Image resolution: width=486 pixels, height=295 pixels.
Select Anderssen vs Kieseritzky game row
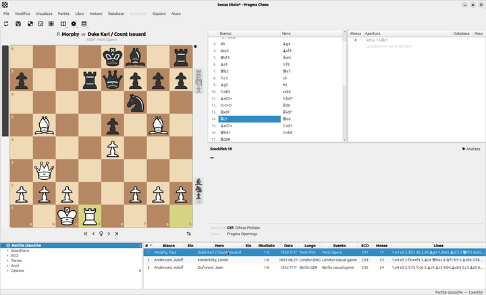314,260
